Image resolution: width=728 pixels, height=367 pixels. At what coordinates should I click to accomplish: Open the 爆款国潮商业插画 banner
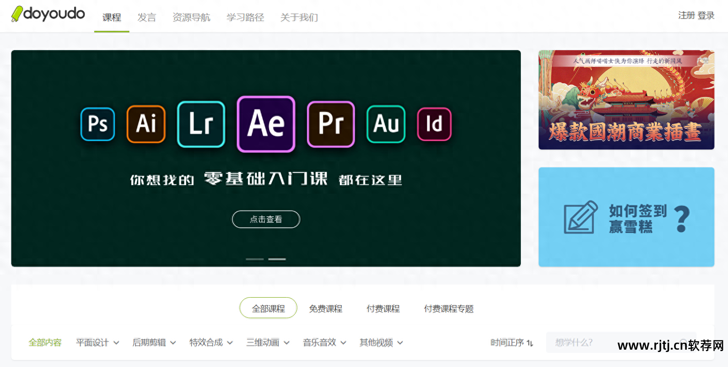tap(626, 100)
